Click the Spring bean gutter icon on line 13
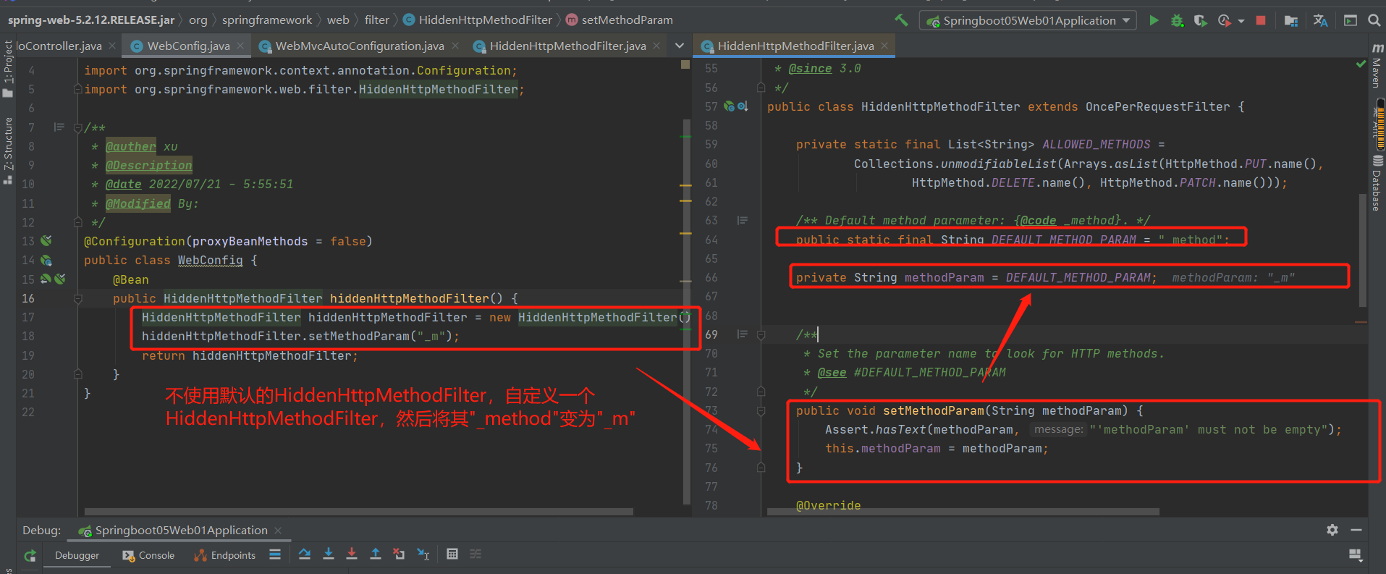Viewport: 1386px width, 574px height. click(x=46, y=240)
